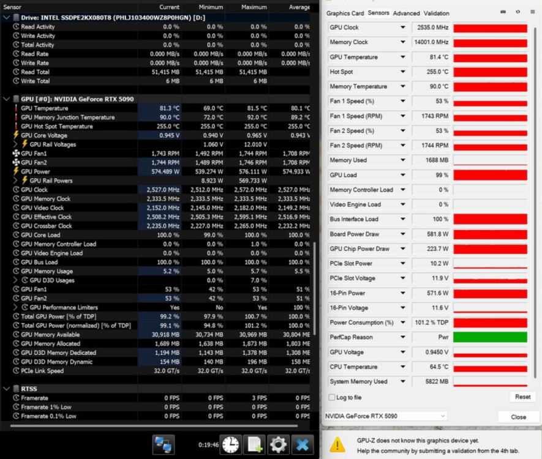Screen dimensions: 542x459
Task: Open the Board Power Draw dropdown arrow
Action: (403, 234)
